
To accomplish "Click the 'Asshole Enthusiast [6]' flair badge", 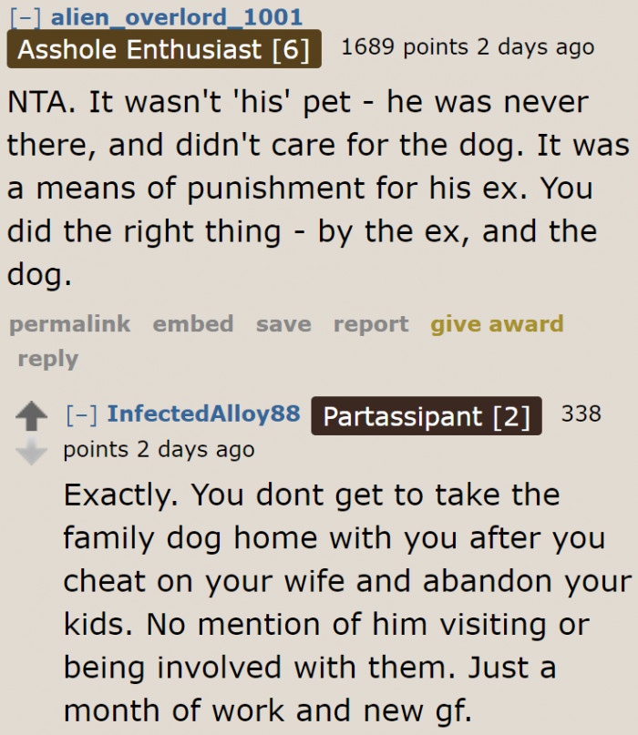I will [x=163, y=50].
